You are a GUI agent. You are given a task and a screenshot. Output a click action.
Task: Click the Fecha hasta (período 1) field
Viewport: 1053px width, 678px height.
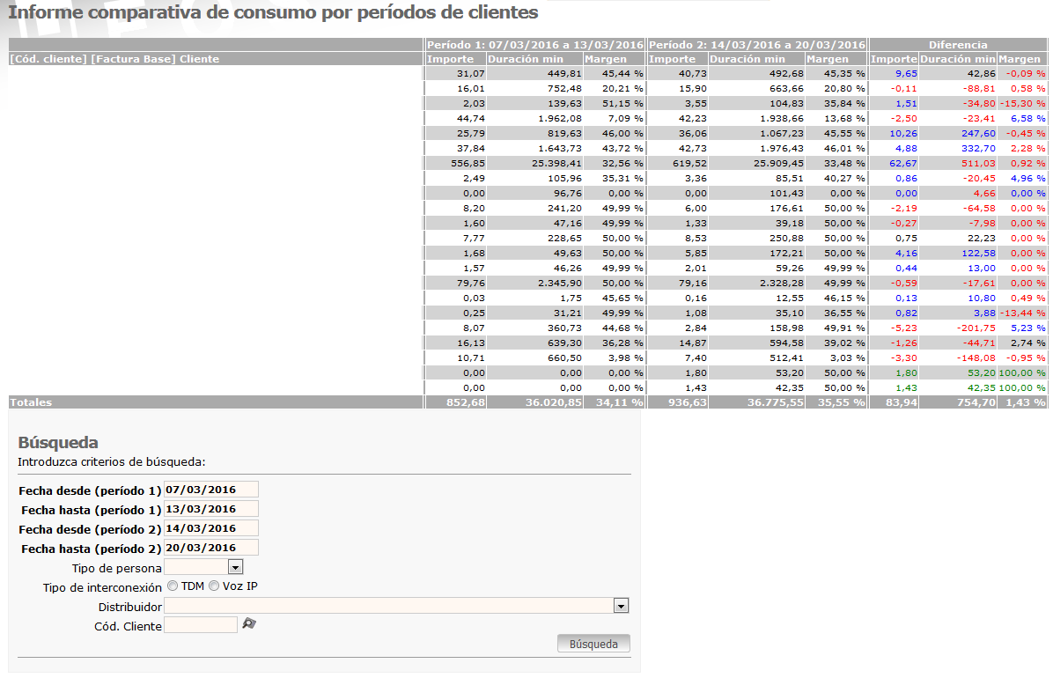pos(211,509)
